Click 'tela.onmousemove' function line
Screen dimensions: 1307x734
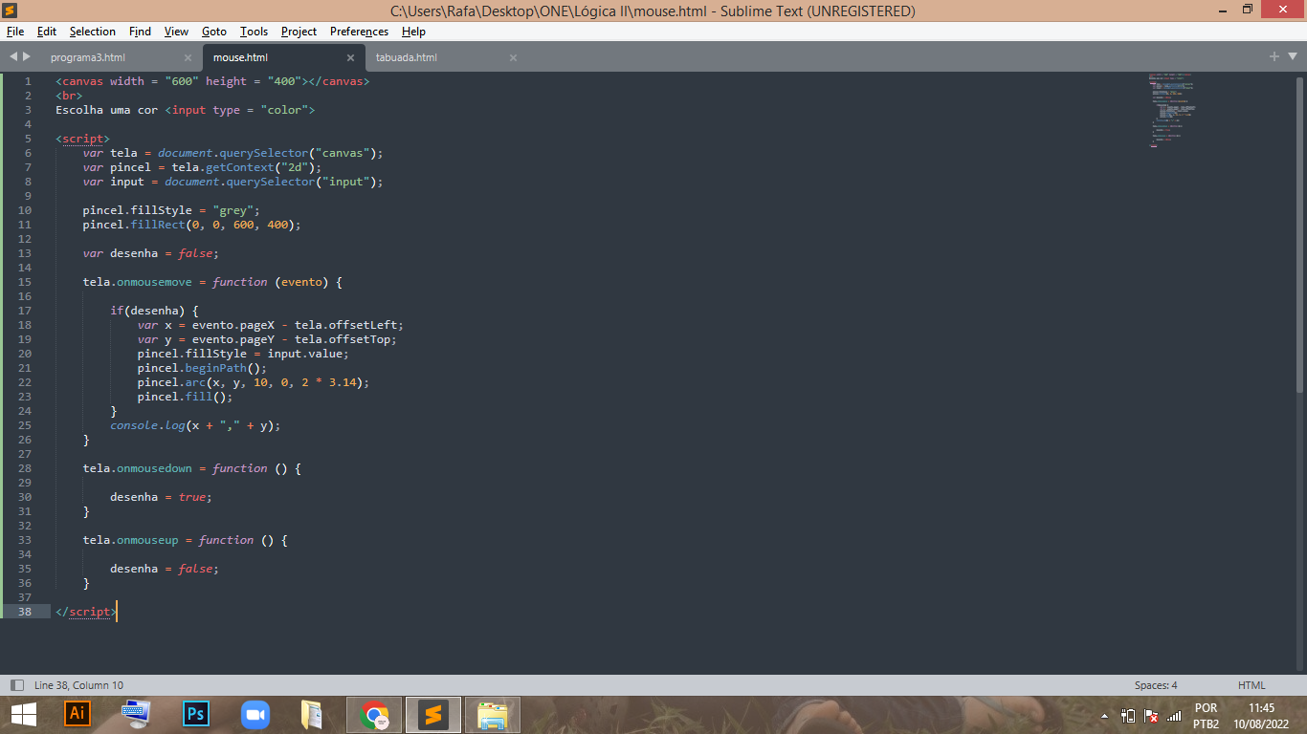pos(212,282)
